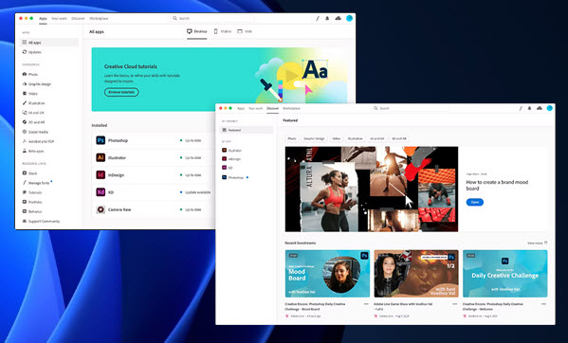This screenshot has height=343, width=568.
Task: Click the Video category icon in sidebar
Action: tap(25, 94)
